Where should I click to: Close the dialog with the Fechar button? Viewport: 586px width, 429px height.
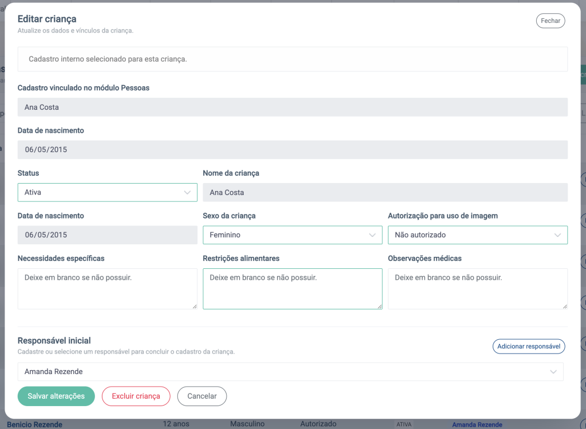pos(550,21)
